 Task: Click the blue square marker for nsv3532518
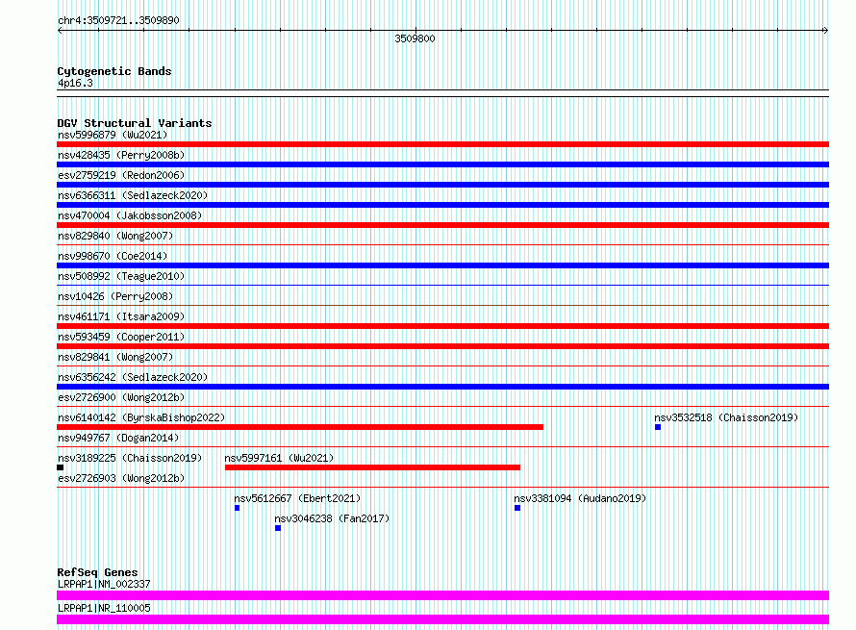point(658,427)
